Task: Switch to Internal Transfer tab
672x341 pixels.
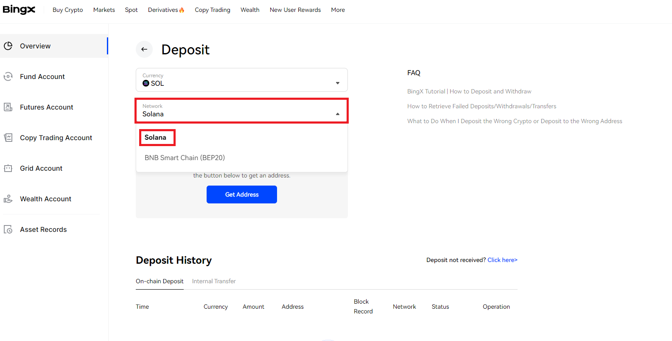Action: point(214,281)
